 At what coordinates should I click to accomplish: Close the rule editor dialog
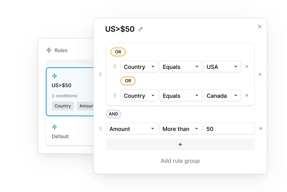(260, 26)
